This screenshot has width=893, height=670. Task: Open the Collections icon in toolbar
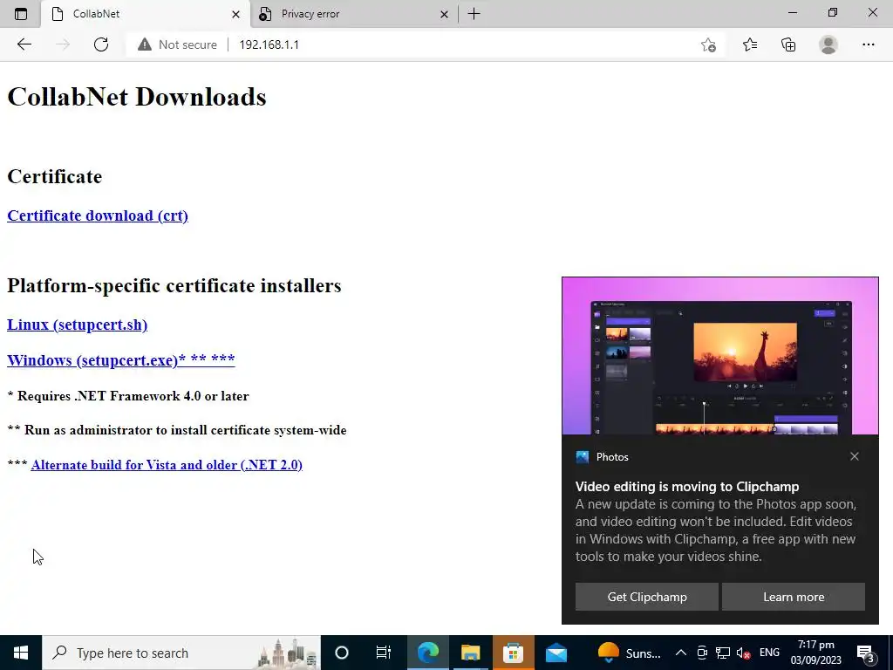(788, 44)
